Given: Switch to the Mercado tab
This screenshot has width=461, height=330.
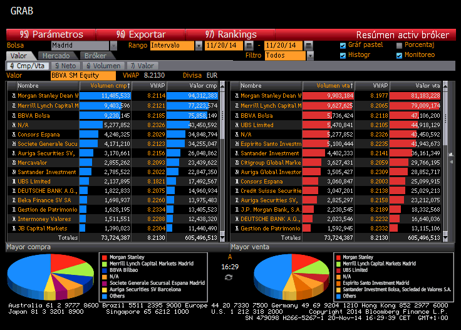Looking at the screenshot, I should [56, 56].
